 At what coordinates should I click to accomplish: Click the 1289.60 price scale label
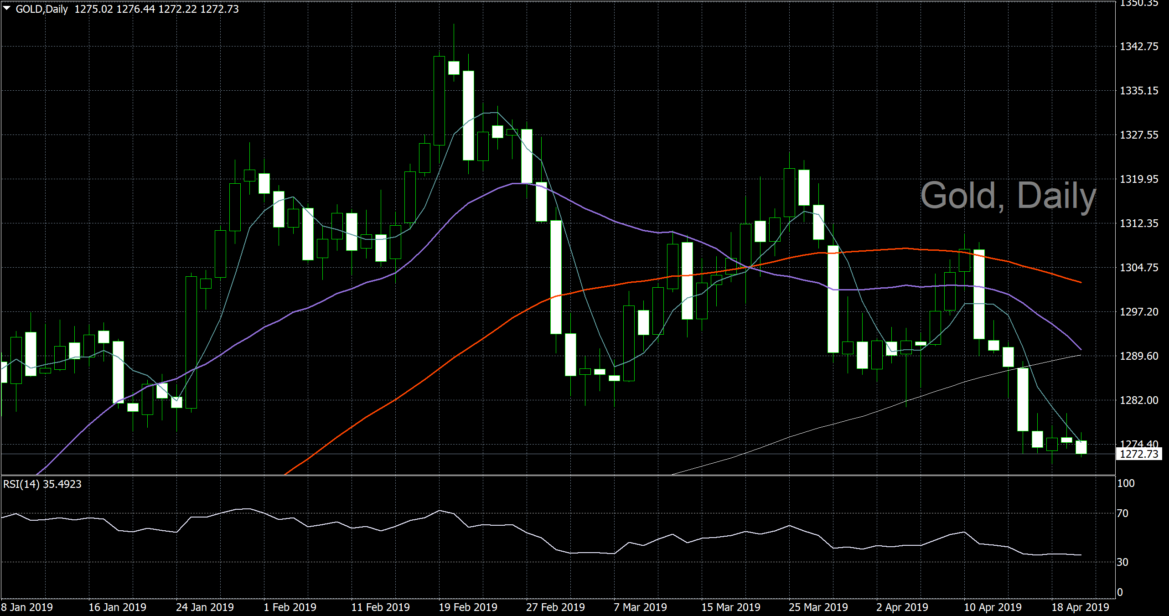1139,356
